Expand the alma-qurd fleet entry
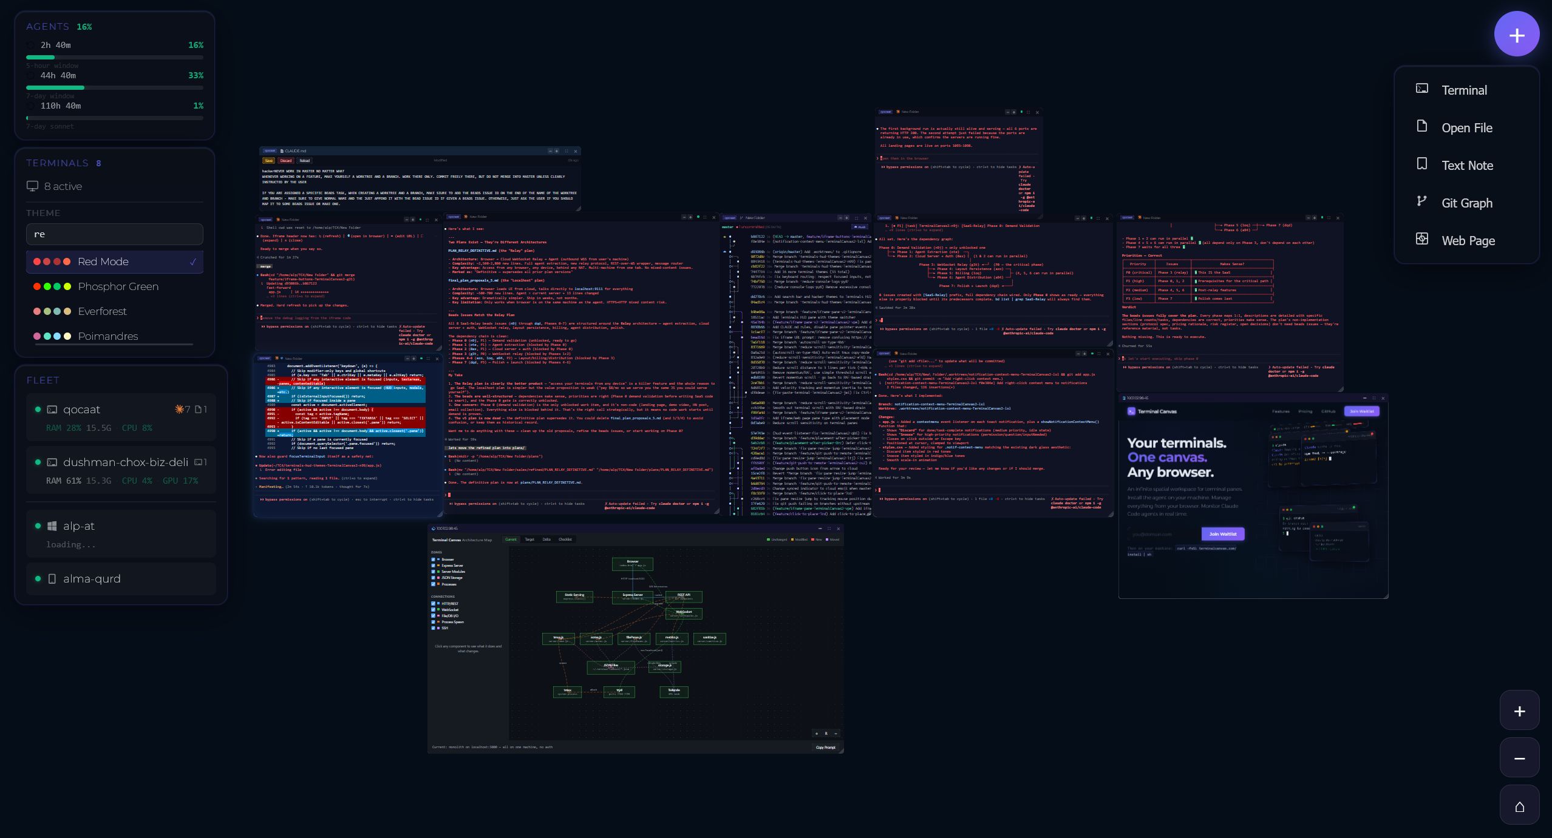The height and width of the screenshot is (838, 1552). pos(92,578)
